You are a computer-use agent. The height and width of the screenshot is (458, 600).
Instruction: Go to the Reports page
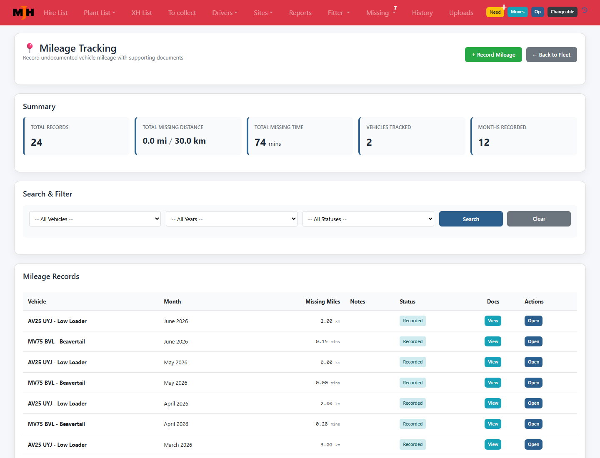(300, 12)
